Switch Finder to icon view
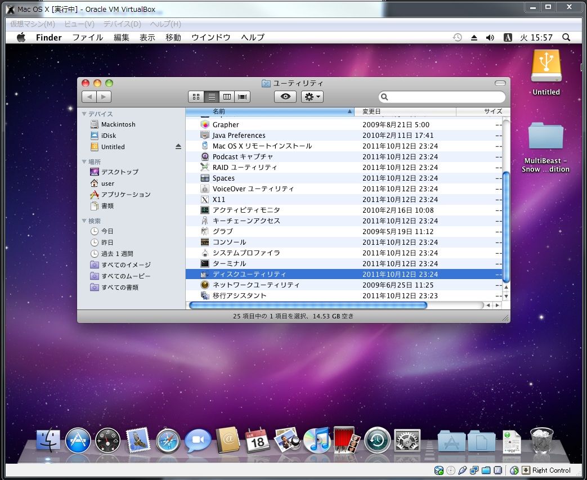This screenshot has width=587, height=480. click(196, 97)
